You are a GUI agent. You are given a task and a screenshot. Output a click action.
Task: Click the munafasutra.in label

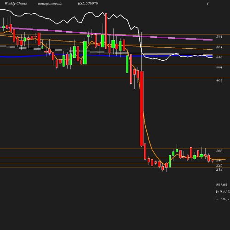click(50, 3)
